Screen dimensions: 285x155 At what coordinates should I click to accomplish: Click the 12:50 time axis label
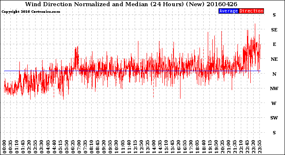point(141,147)
